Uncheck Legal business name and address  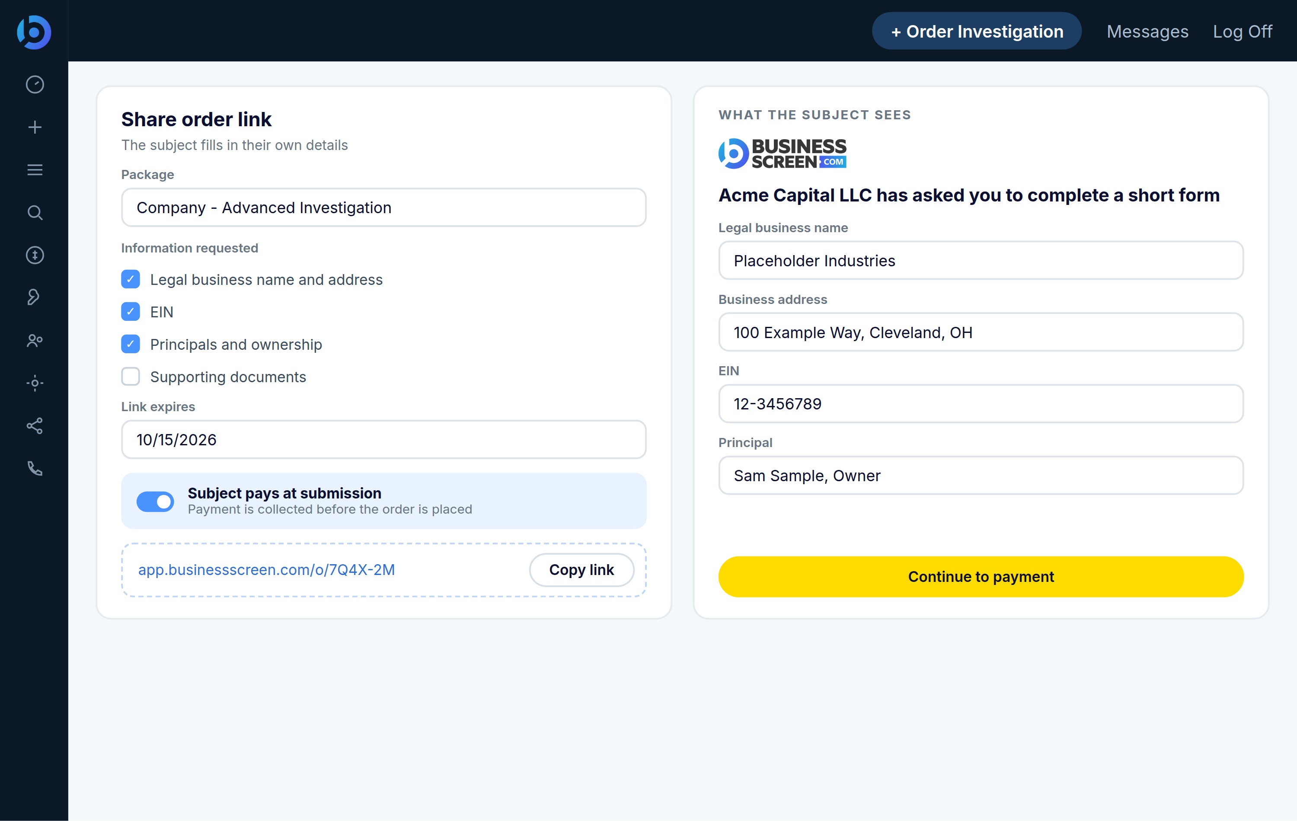130,280
